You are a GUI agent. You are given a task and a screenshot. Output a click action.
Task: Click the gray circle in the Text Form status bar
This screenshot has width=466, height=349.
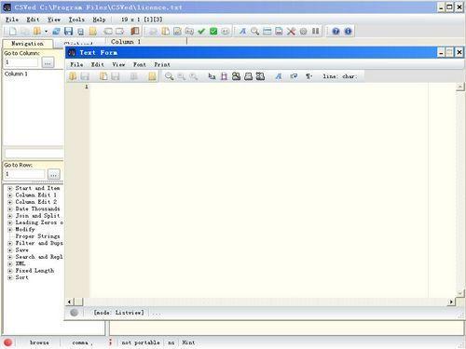click(x=74, y=313)
